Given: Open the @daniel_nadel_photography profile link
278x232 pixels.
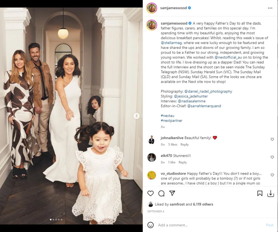Looking at the screenshot, I should coord(208,91).
